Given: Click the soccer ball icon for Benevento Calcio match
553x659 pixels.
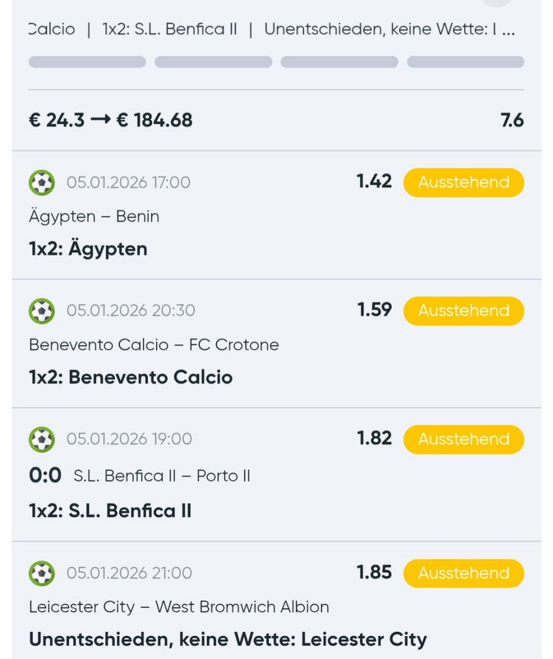Looking at the screenshot, I should (x=41, y=311).
